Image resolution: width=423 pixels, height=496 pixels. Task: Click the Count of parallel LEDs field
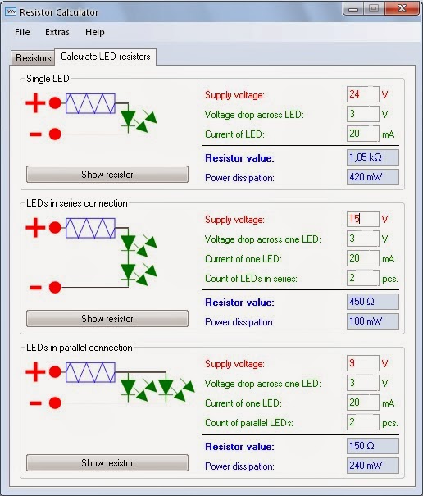click(x=362, y=422)
